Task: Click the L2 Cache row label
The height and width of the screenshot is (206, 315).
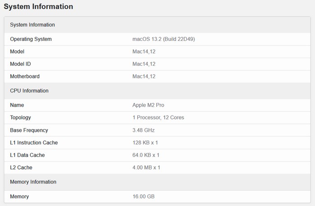Action: (21, 168)
